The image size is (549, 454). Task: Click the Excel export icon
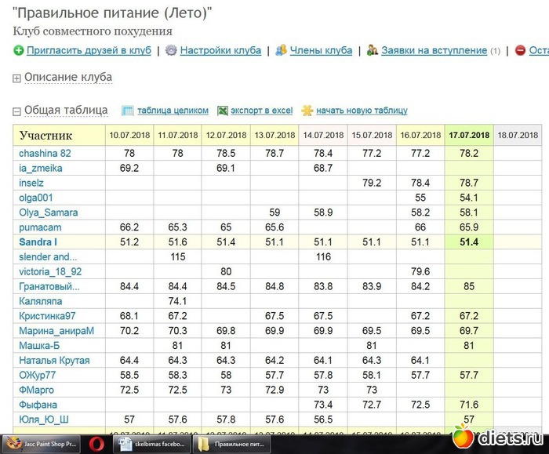pyautogui.click(x=223, y=111)
